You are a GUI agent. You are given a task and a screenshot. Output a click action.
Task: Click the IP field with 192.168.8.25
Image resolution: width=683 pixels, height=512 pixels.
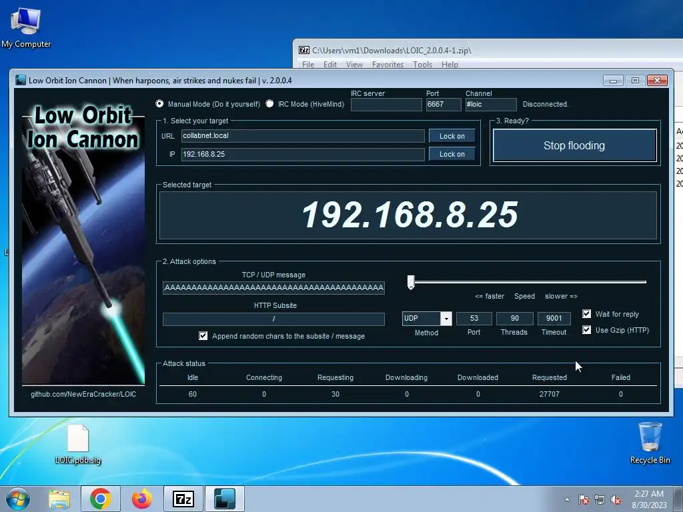[x=303, y=154]
